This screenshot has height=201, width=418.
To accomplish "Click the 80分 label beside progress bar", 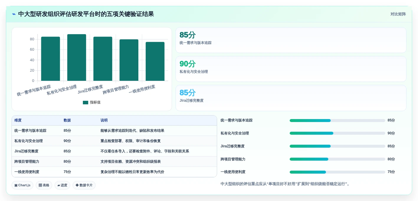I will (x=391, y=159).
